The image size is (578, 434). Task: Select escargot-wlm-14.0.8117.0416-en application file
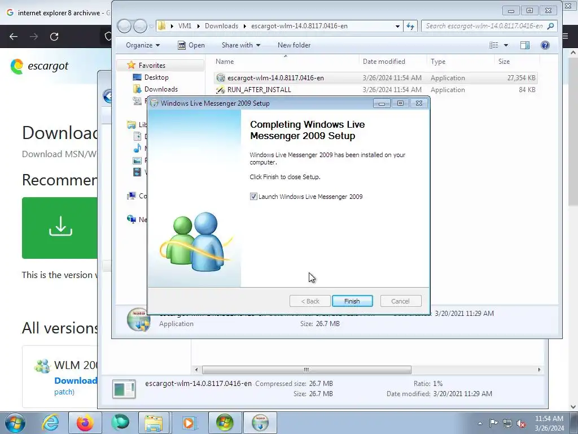(x=375, y=78)
